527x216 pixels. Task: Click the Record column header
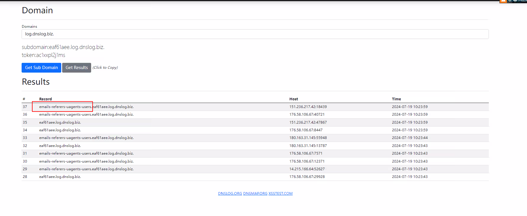(x=45, y=99)
